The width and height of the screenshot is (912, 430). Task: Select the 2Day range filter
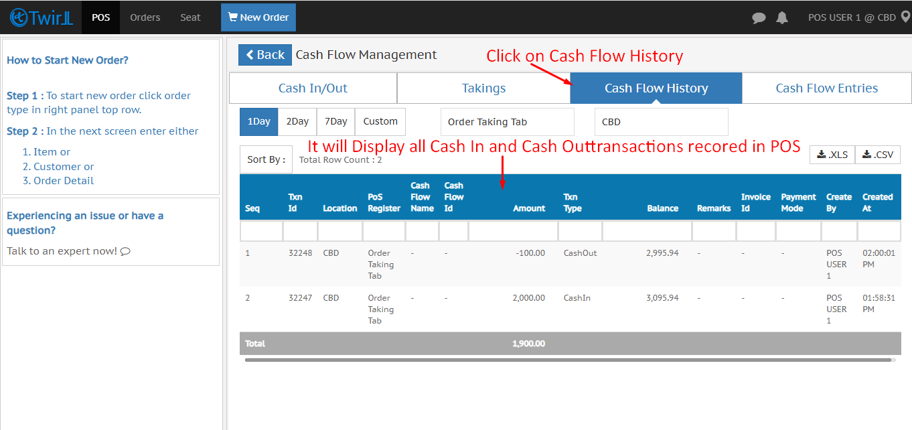[x=297, y=122]
